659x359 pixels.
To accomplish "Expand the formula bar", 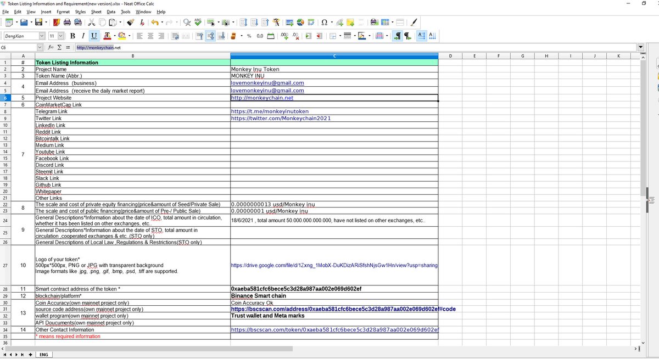I will [x=640, y=48].
